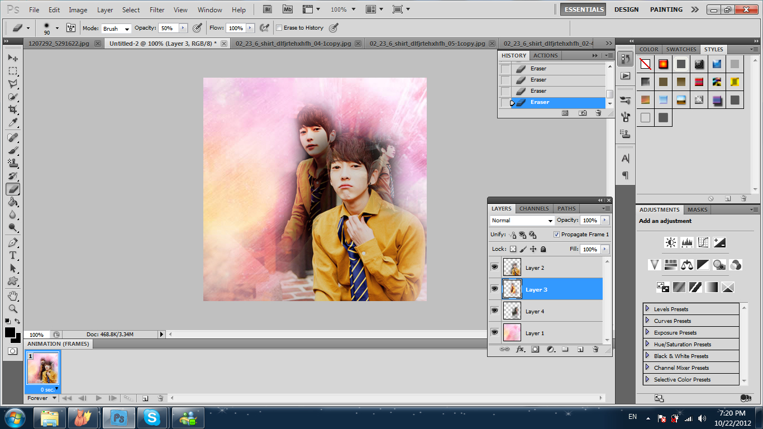Toggle visibility of Layer 1
The image size is (763, 429).
[x=494, y=332]
